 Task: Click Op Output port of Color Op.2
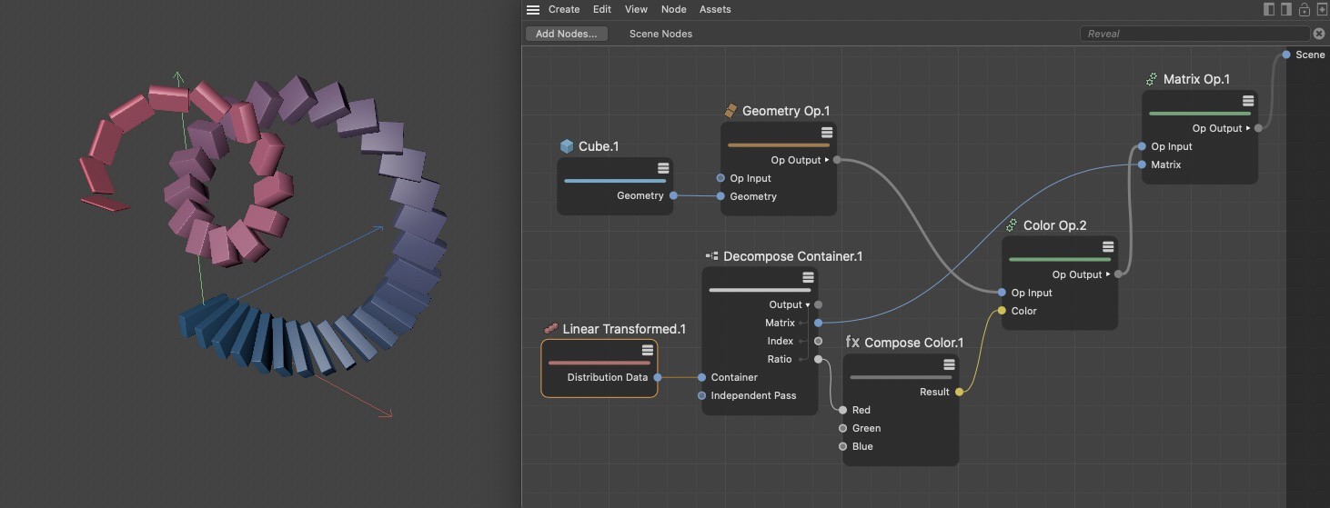click(x=1119, y=274)
